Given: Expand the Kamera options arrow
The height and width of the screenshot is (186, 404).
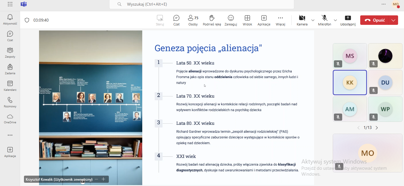Looking at the screenshot, I should (313, 20).
